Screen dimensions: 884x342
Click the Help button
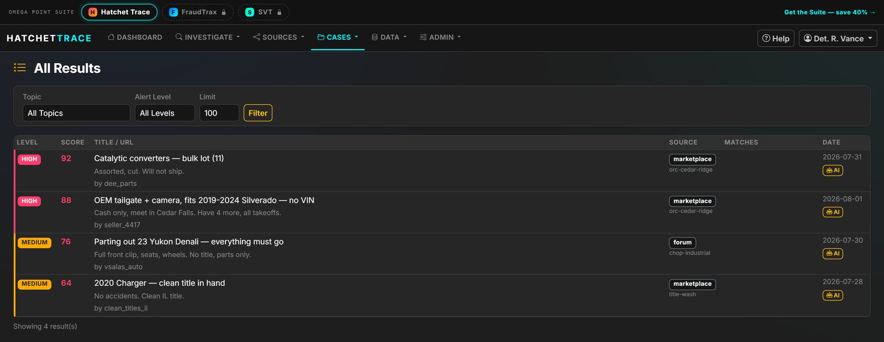776,39
